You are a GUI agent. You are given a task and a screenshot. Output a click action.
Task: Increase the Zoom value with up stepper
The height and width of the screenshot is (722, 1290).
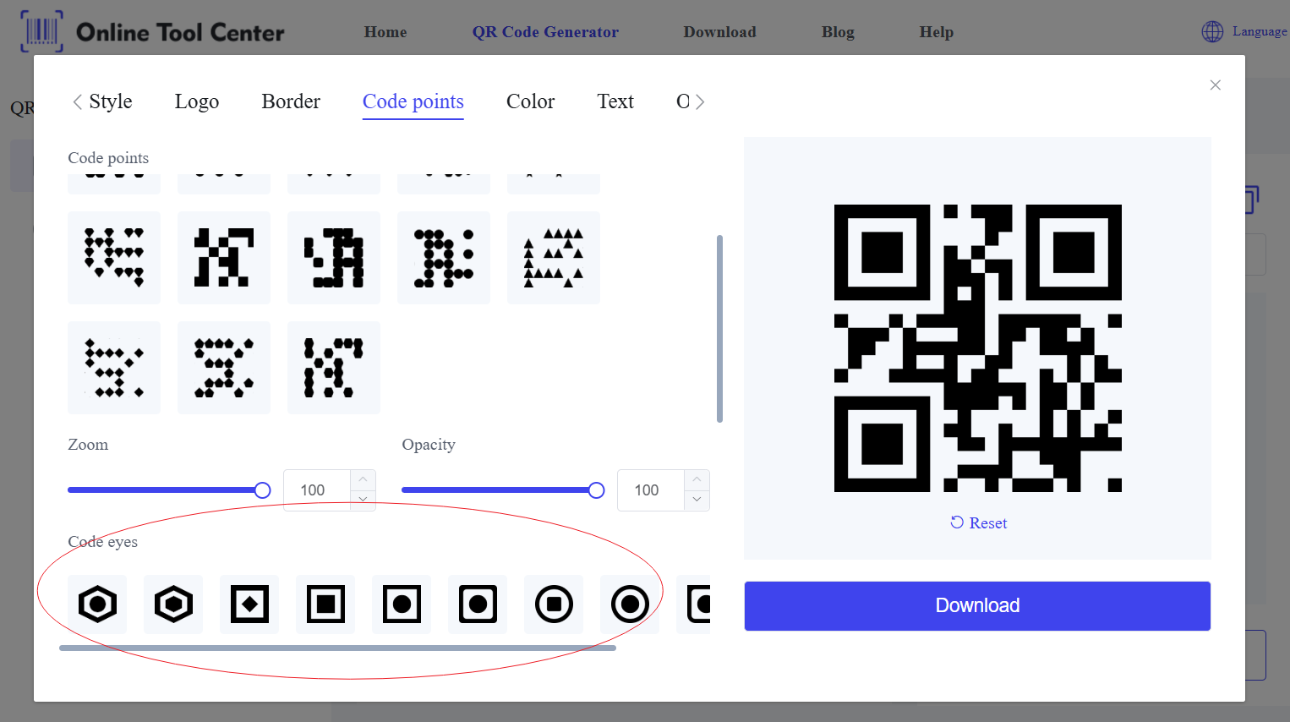(363, 479)
